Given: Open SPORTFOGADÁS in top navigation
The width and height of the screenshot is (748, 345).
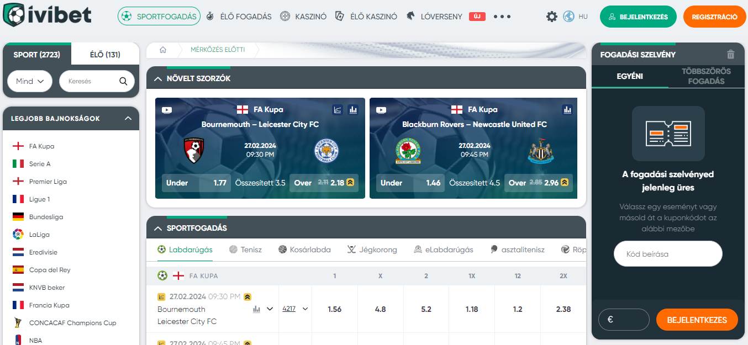Looking at the screenshot, I should [x=159, y=17].
